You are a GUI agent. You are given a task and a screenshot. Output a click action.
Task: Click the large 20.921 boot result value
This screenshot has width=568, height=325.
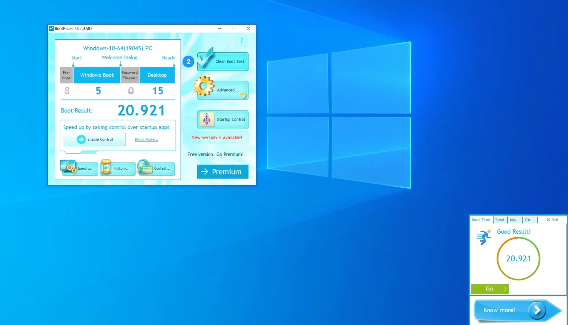point(141,110)
